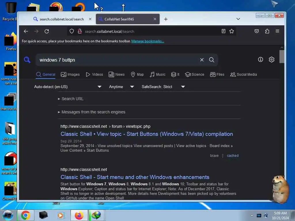
Task: Switch to the Files category
Action: click(x=217, y=75)
